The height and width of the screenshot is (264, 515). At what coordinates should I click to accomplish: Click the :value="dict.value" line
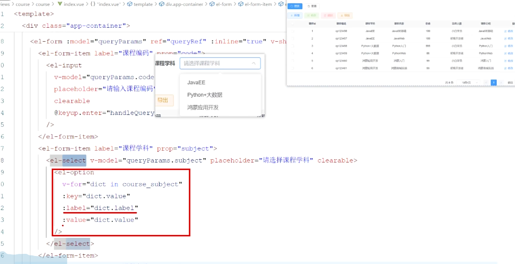pyautogui.click(x=100, y=220)
